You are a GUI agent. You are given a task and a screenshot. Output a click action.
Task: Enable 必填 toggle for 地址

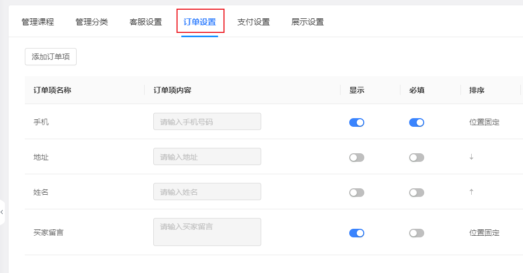click(x=417, y=158)
